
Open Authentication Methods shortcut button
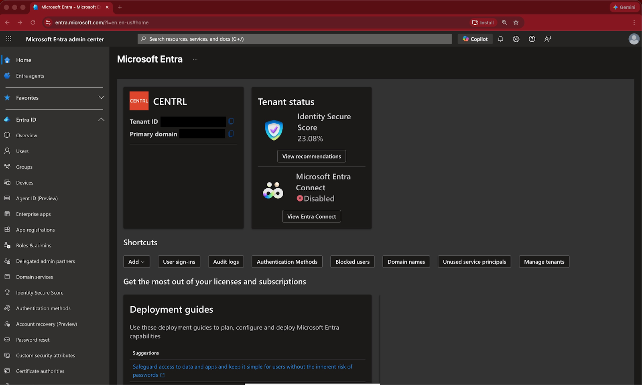coord(287,262)
